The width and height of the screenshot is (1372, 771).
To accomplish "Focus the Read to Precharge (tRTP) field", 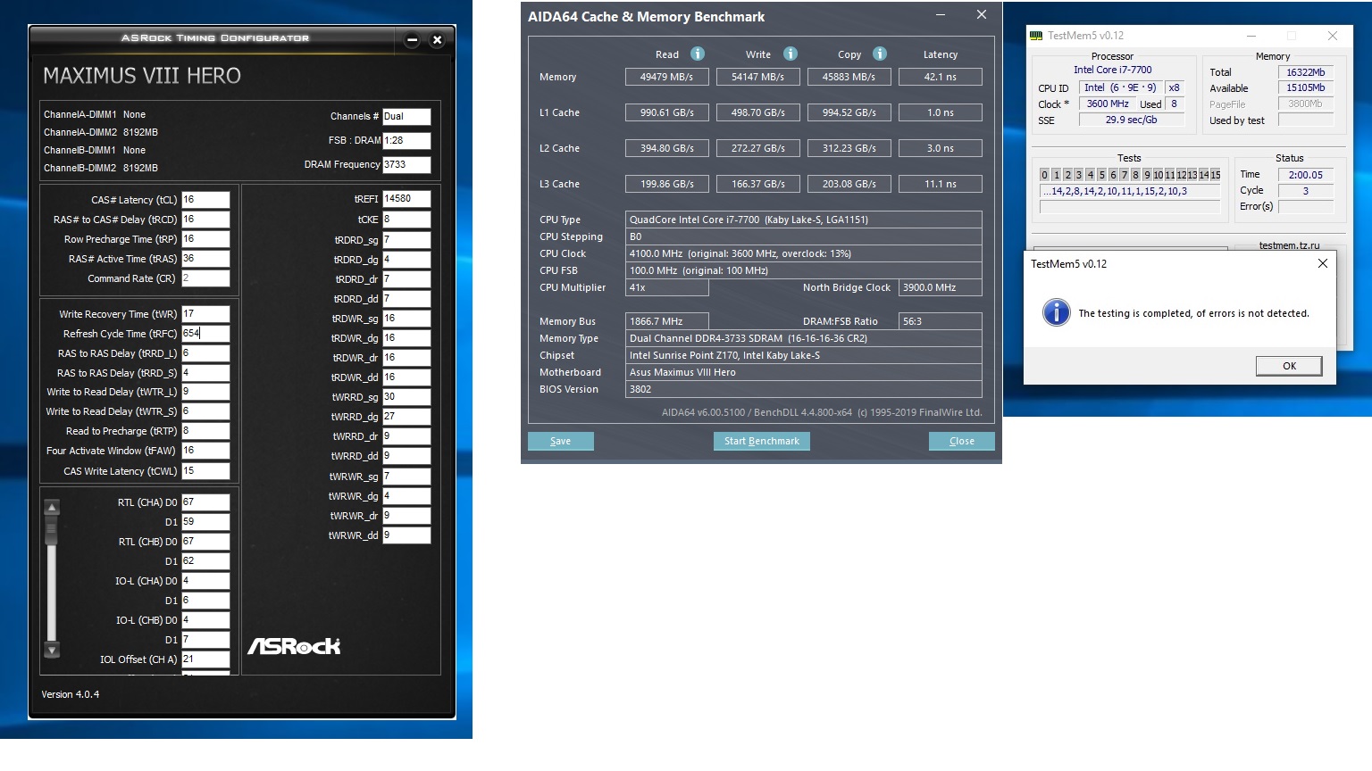I will [x=205, y=431].
